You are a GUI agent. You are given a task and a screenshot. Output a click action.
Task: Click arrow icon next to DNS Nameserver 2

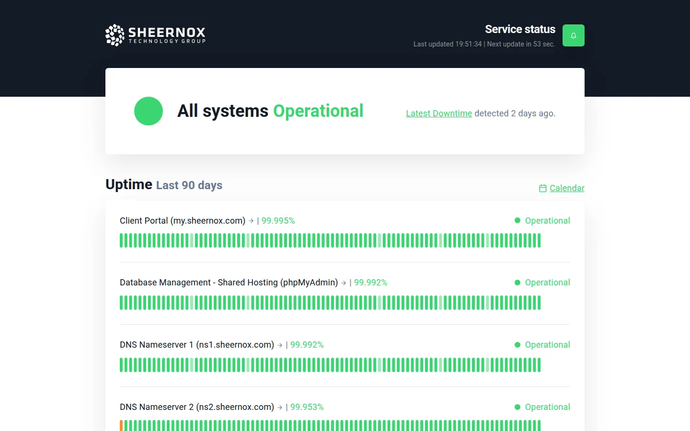280,408
